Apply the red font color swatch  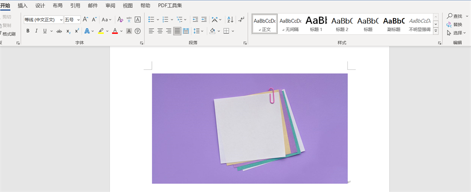115,31
